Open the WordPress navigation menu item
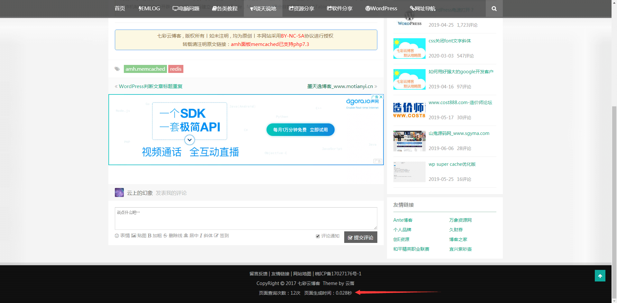Viewport: 617px width, 303px height. pos(381,9)
